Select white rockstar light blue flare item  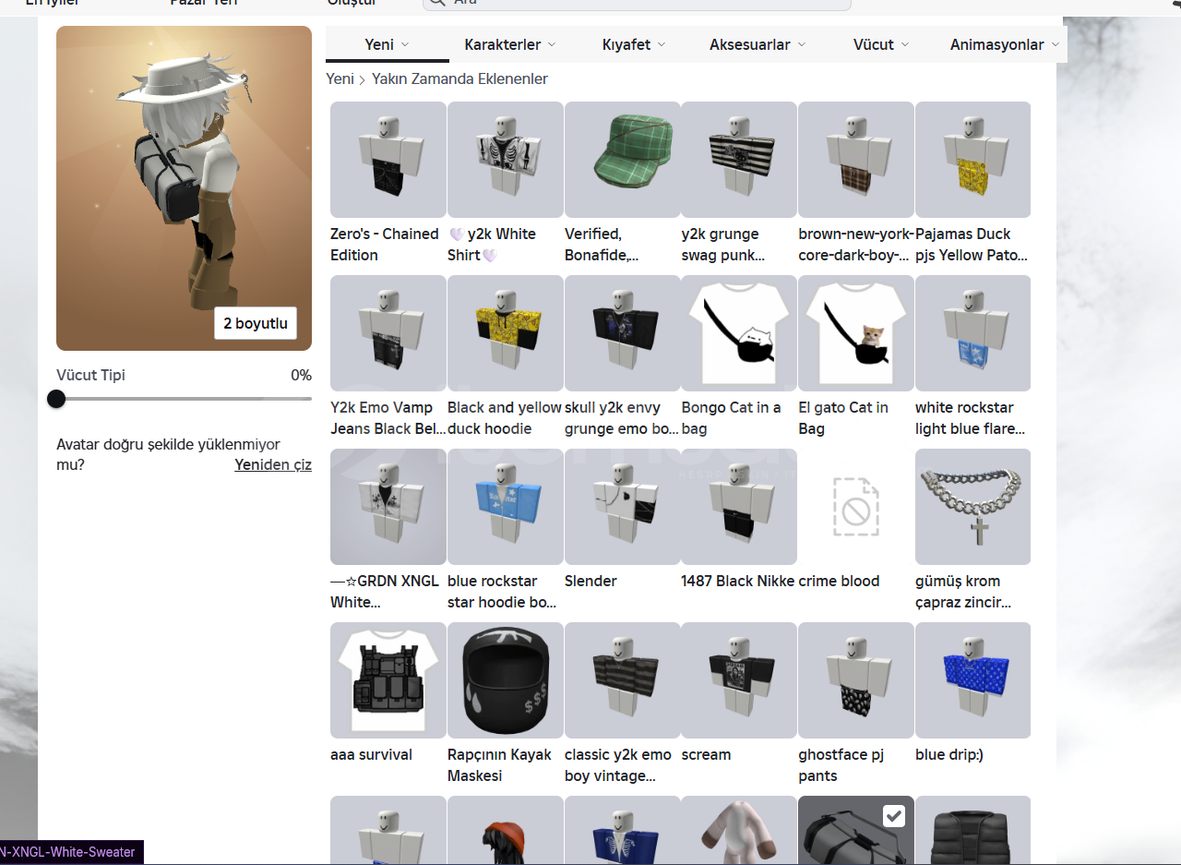[x=972, y=333]
